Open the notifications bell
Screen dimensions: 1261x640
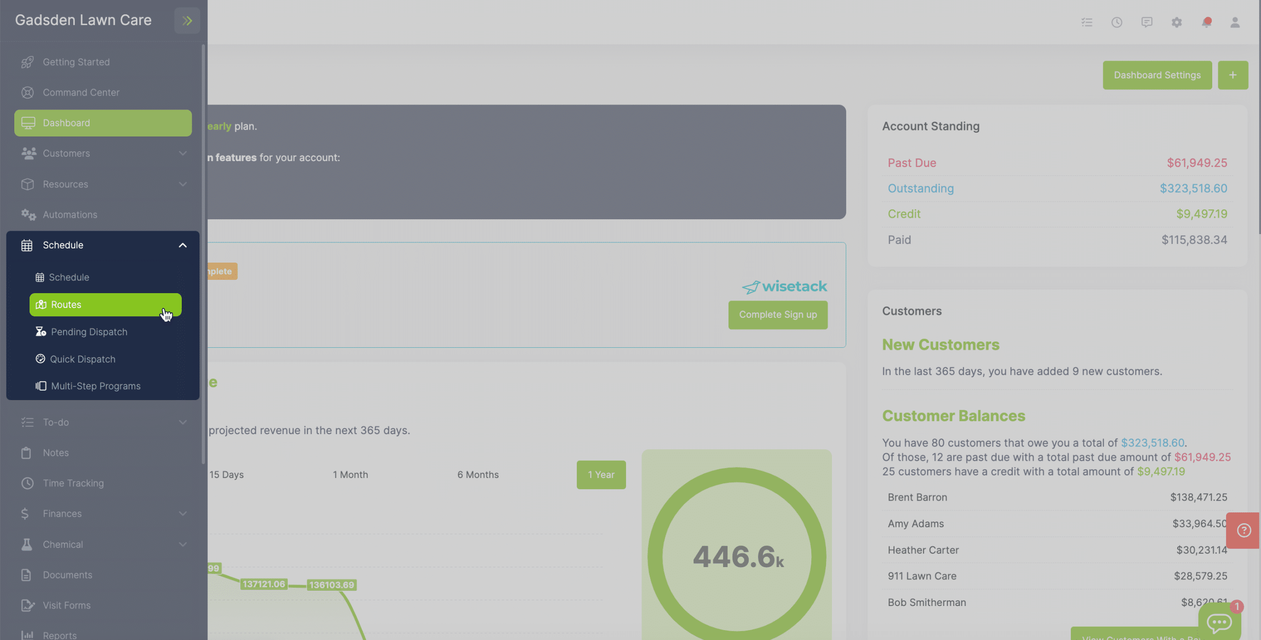click(x=1206, y=22)
